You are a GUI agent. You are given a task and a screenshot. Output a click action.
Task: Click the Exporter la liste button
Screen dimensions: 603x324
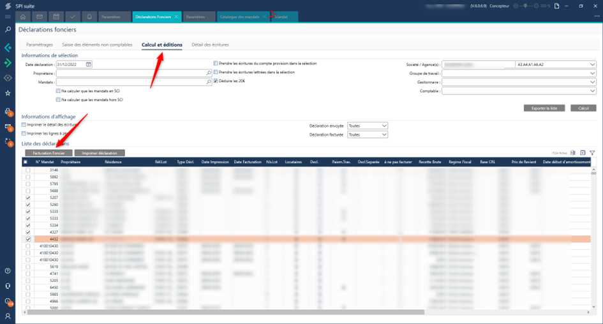544,108
